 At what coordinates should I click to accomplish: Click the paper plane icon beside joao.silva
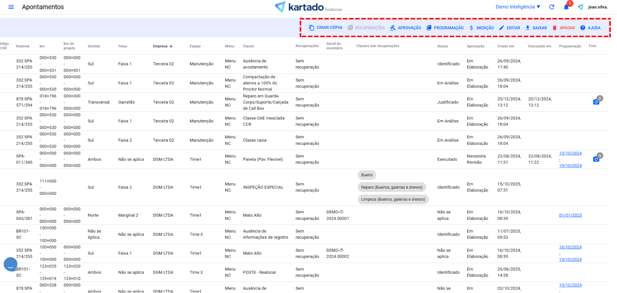(x=581, y=7)
